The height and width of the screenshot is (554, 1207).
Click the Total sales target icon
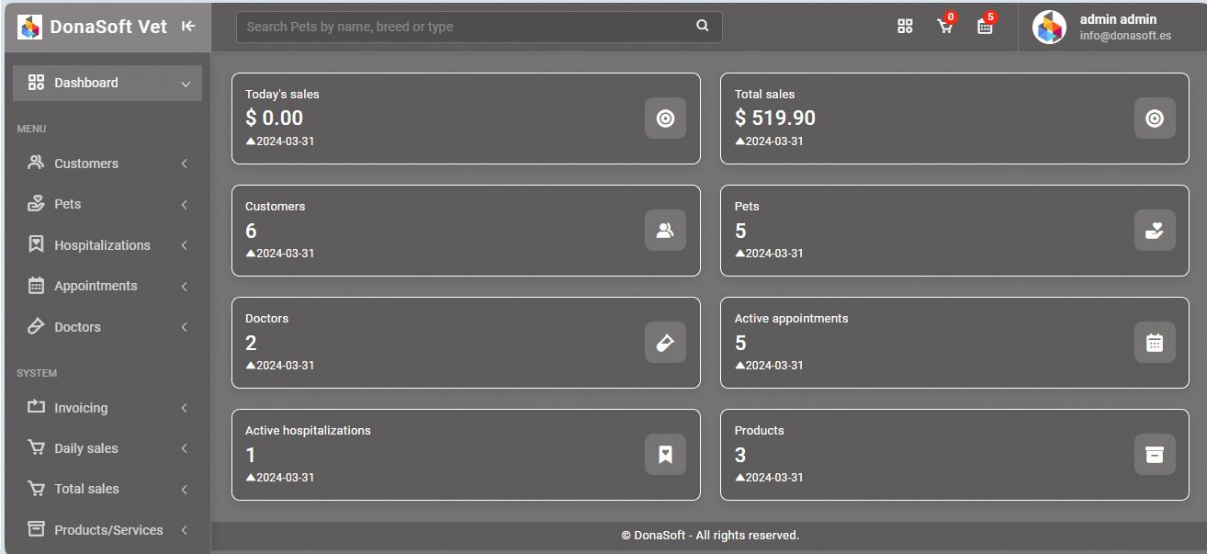point(1155,119)
